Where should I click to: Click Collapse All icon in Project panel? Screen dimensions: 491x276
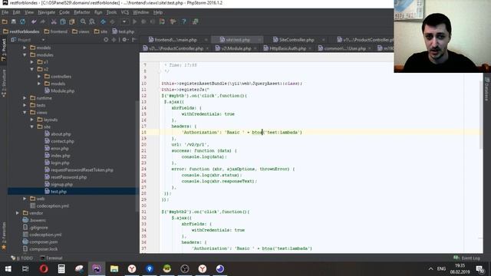tap(114, 40)
